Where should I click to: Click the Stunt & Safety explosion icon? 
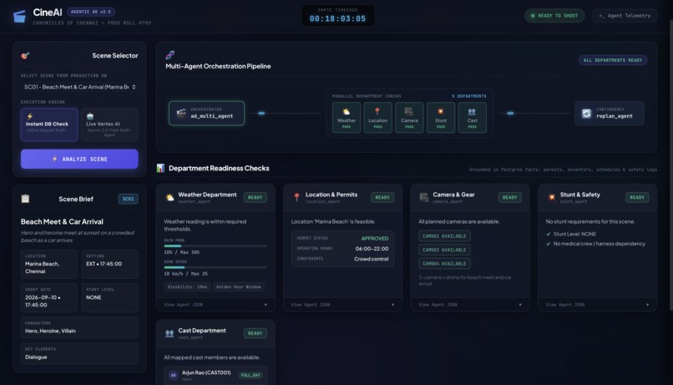click(x=552, y=197)
